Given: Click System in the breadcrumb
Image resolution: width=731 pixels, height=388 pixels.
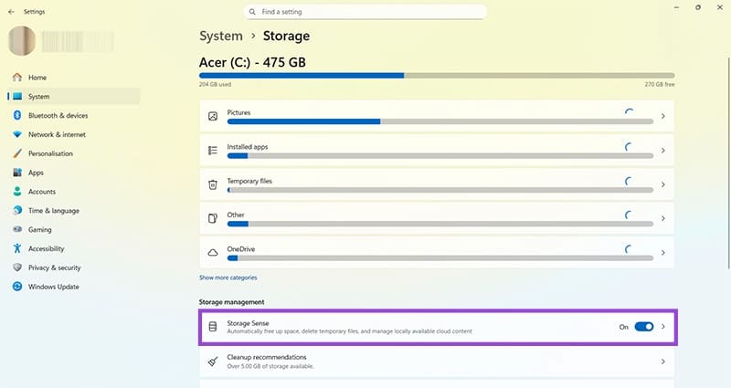Looking at the screenshot, I should [221, 36].
